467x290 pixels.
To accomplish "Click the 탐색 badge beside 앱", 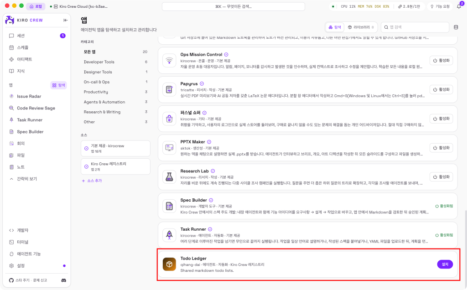I will pos(58,85).
